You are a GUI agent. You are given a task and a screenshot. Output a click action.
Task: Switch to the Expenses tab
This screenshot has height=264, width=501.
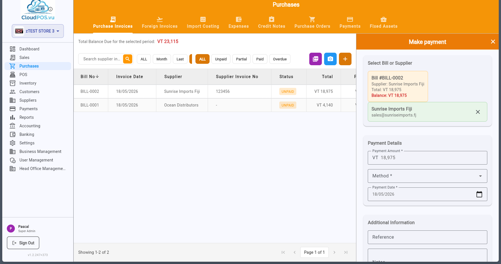tap(239, 22)
